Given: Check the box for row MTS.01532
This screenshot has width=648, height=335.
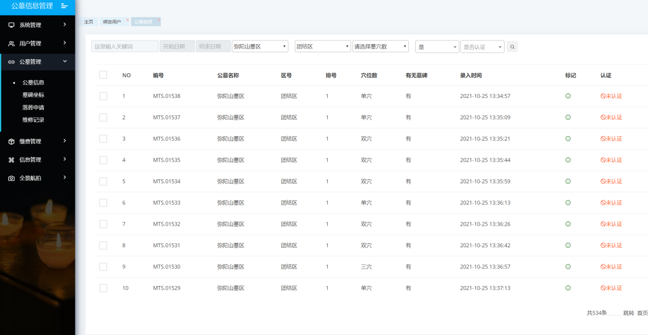Looking at the screenshot, I should coord(103,224).
